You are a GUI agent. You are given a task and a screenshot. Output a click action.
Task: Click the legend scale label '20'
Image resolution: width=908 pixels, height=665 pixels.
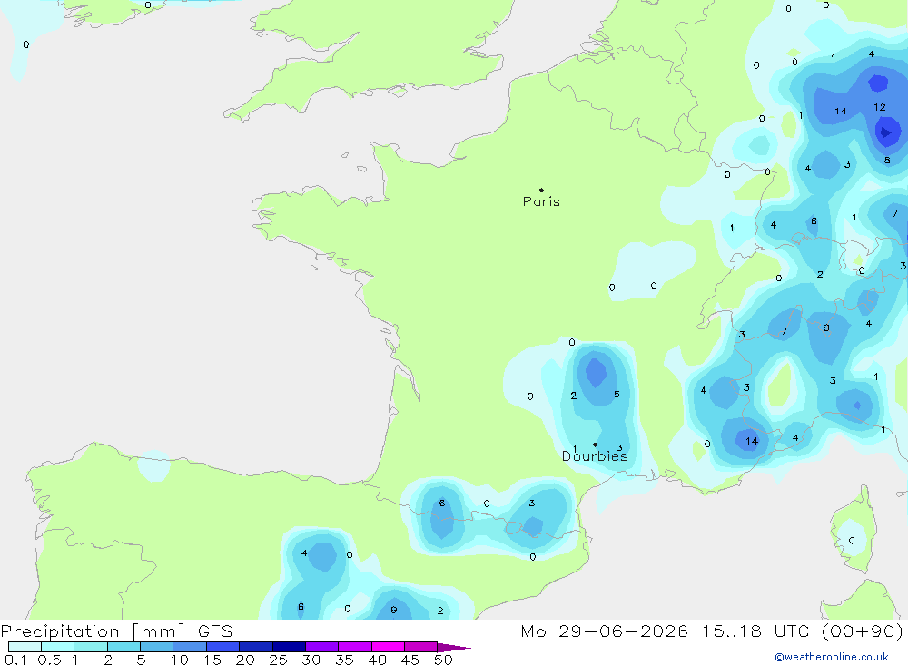click(x=245, y=660)
